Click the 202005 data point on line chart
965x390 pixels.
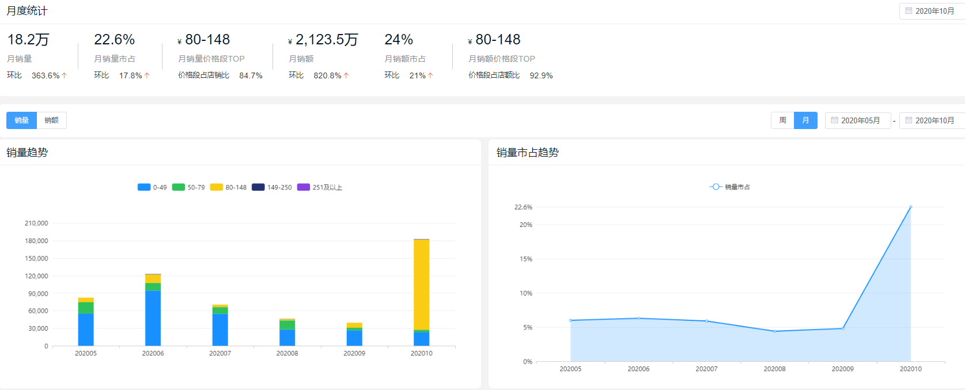pyautogui.click(x=570, y=320)
